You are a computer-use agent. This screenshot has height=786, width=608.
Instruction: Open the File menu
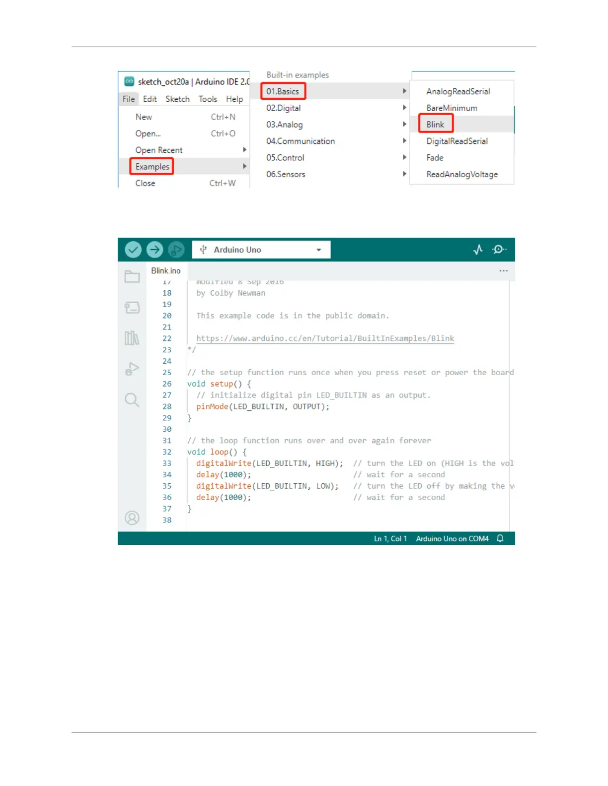(x=129, y=99)
